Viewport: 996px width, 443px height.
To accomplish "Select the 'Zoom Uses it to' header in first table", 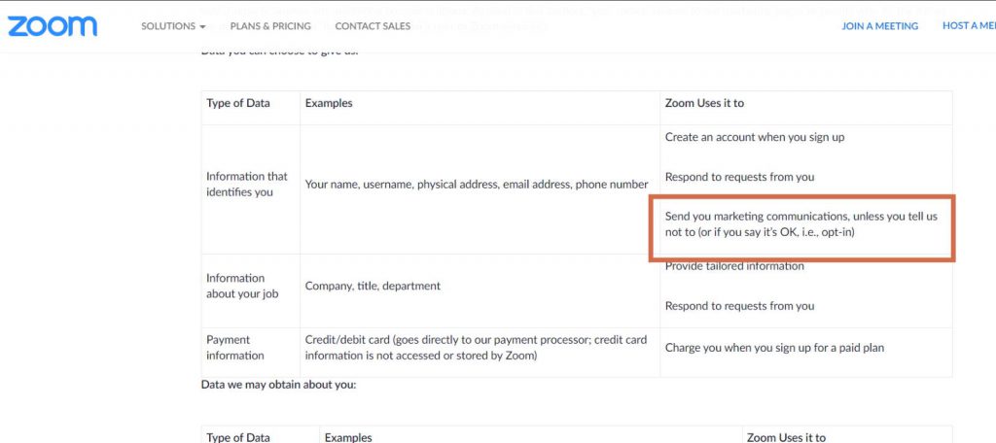I will tap(704, 103).
